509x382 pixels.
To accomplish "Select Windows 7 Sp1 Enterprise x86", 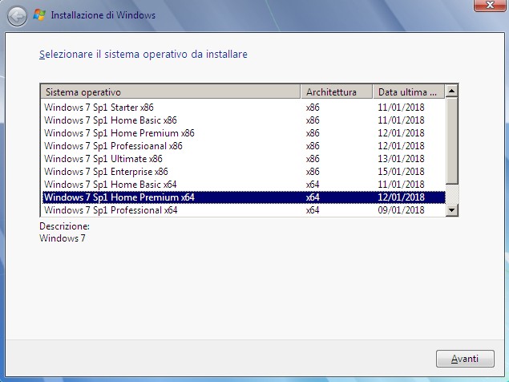I will (x=244, y=172).
